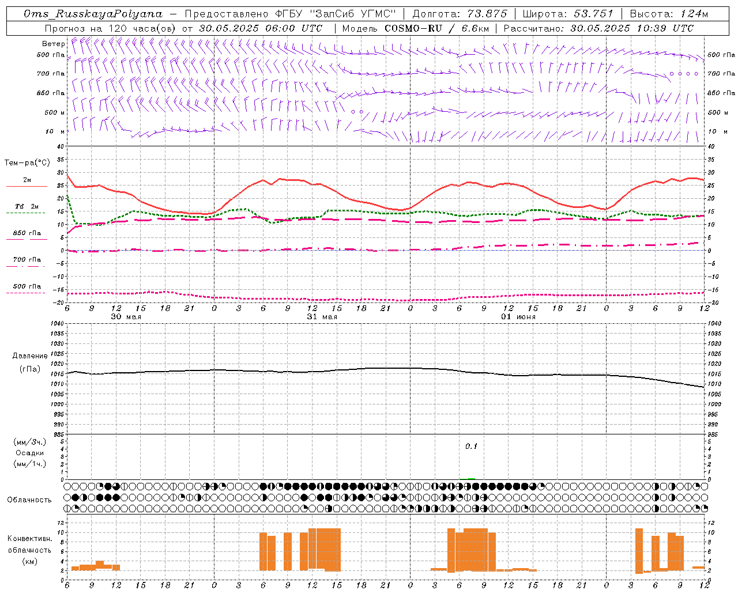Click the 'Облачность' cloud cover label

pyautogui.click(x=29, y=500)
